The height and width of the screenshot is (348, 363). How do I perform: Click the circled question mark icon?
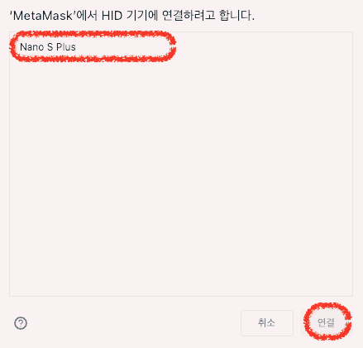(x=21, y=323)
